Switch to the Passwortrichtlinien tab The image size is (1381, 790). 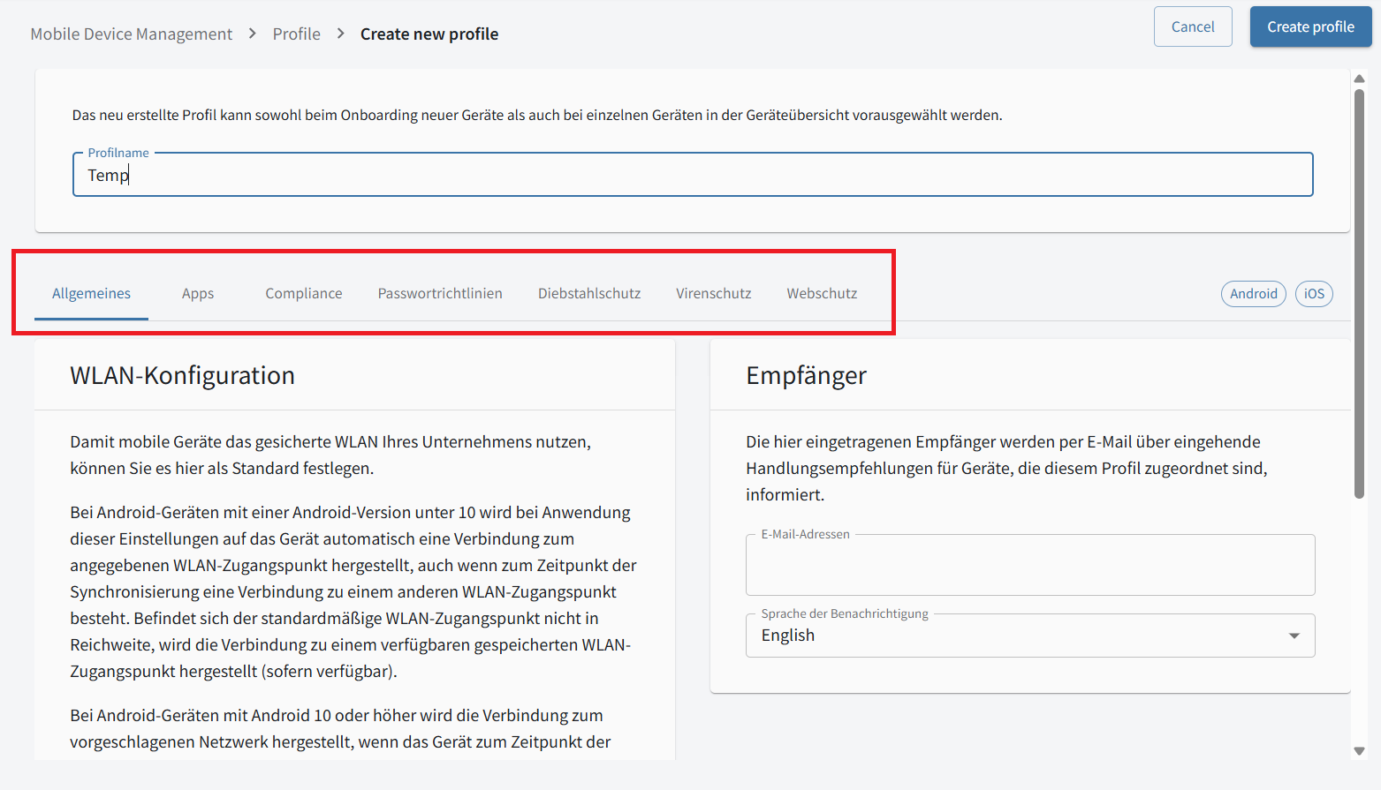(440, 293)
